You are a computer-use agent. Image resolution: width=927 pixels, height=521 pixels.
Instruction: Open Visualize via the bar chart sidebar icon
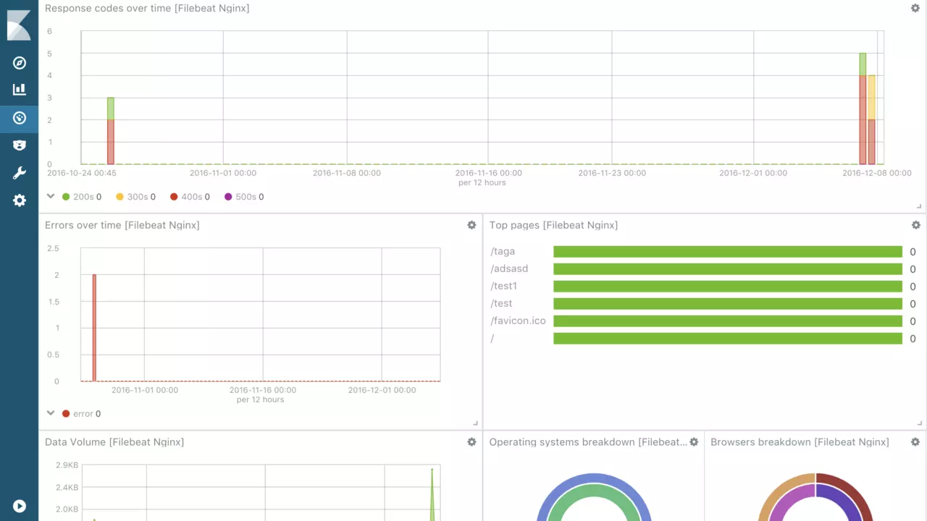[x=20, y=90]
